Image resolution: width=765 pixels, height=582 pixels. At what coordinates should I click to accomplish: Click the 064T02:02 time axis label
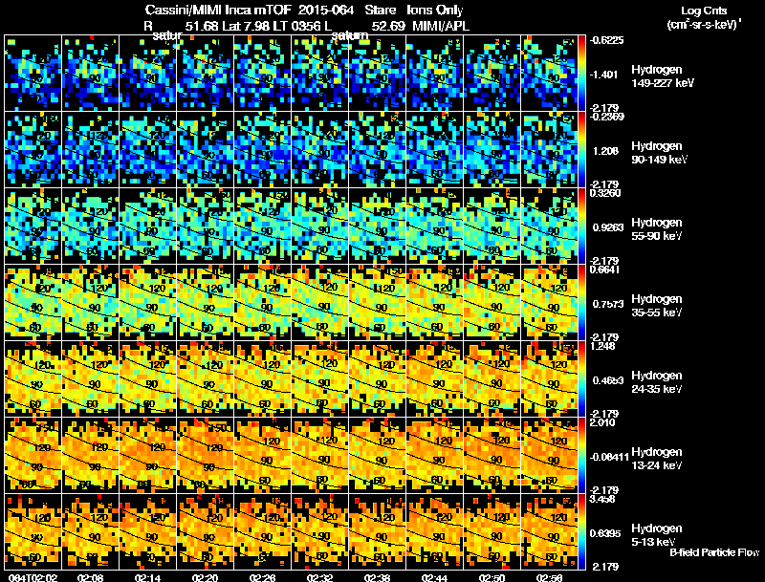click(x=33, y=578)
